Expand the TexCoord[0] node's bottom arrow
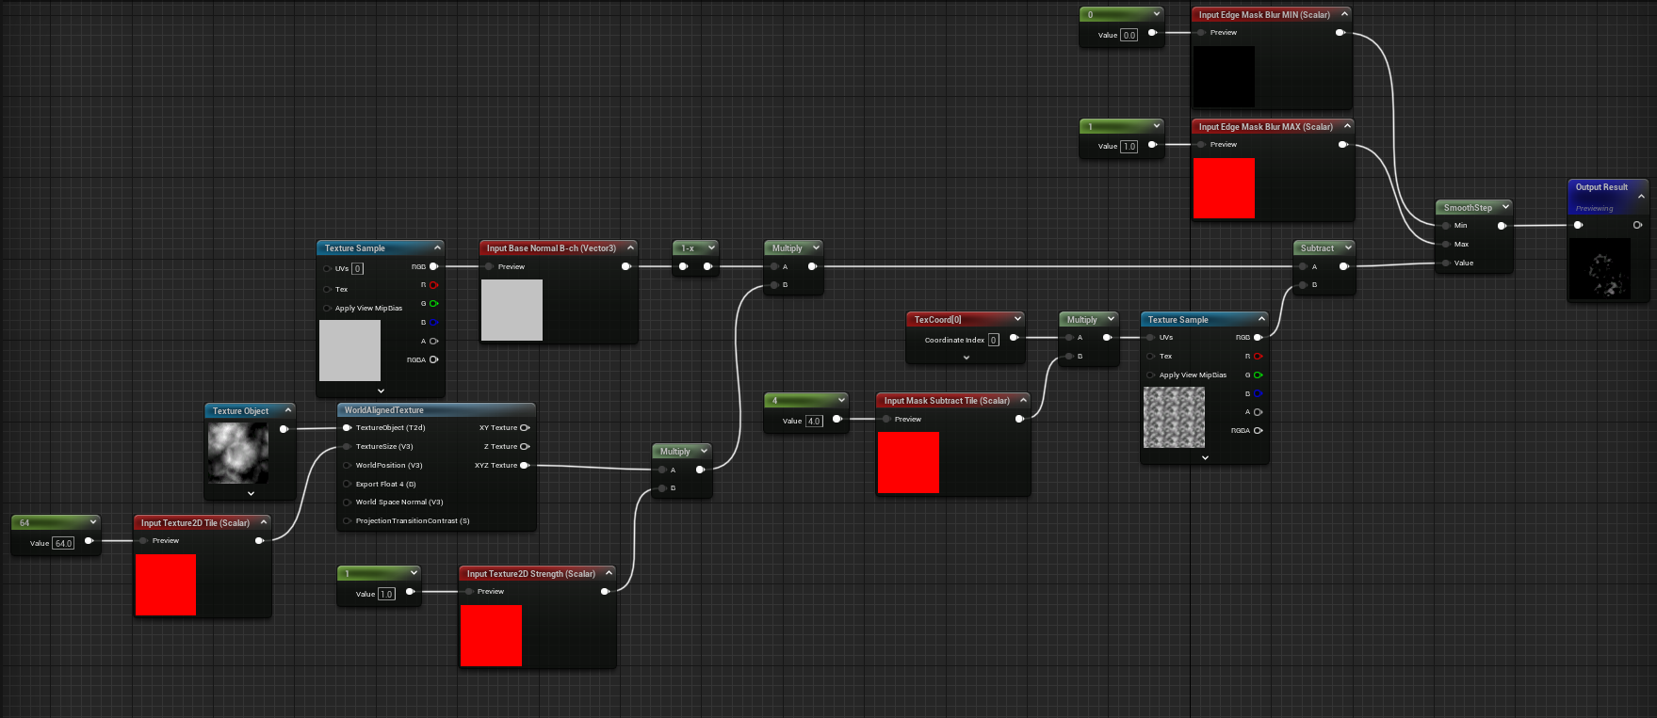This screenshot has height=718, width=1657. [966, 358]
